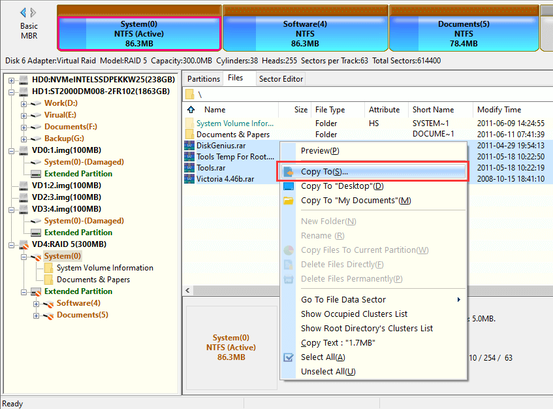
Task: Click the left disk navigation arrow
Action: [24, 12]
